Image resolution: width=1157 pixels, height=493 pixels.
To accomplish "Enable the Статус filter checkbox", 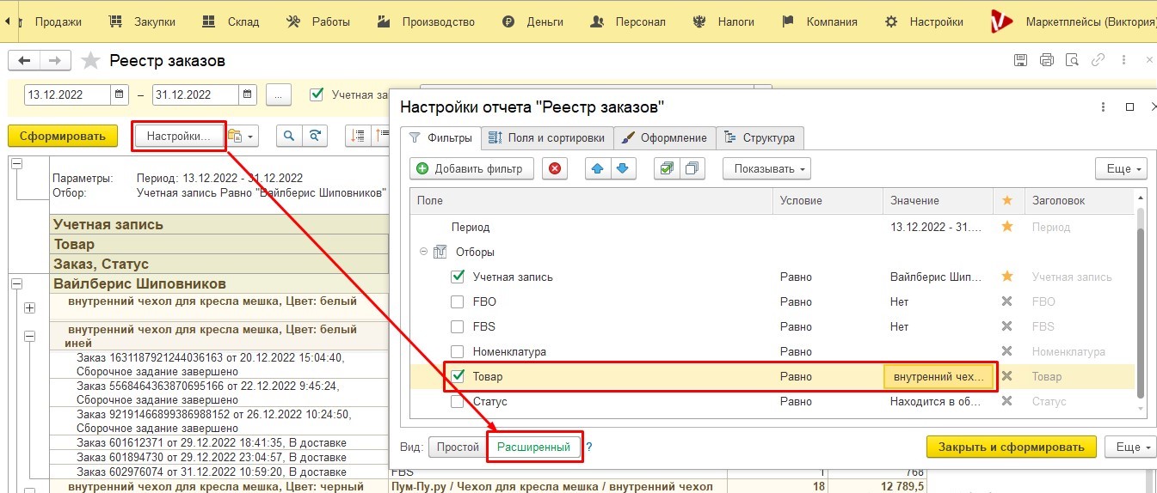I will tap(458, 401).
